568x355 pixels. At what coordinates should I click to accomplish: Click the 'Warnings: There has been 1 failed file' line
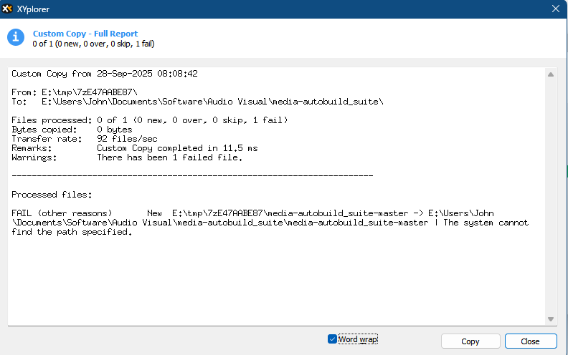coord(127,157)
